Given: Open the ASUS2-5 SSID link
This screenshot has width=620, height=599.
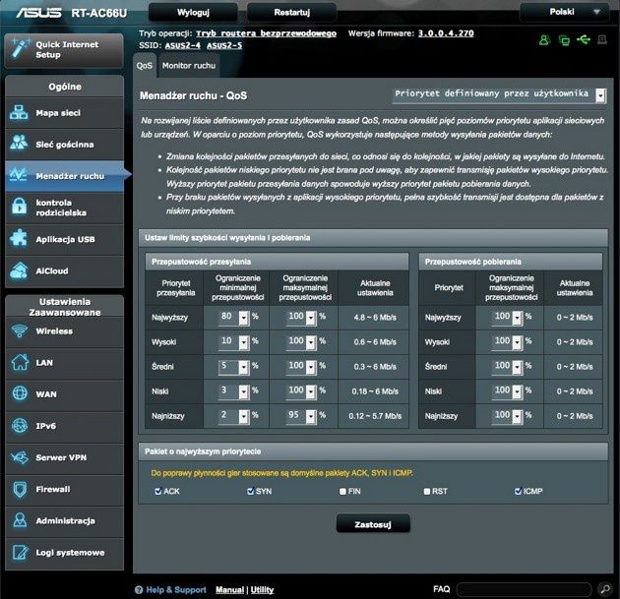Looking at the screenshot, I should tap(224, 45).
